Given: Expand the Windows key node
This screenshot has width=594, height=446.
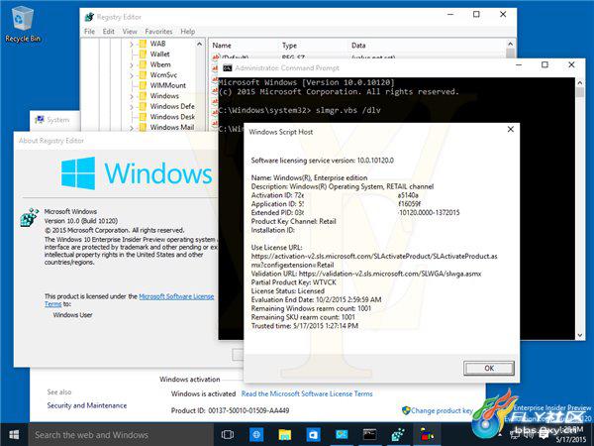Looking at the screenshot, I should pos(132,96).
